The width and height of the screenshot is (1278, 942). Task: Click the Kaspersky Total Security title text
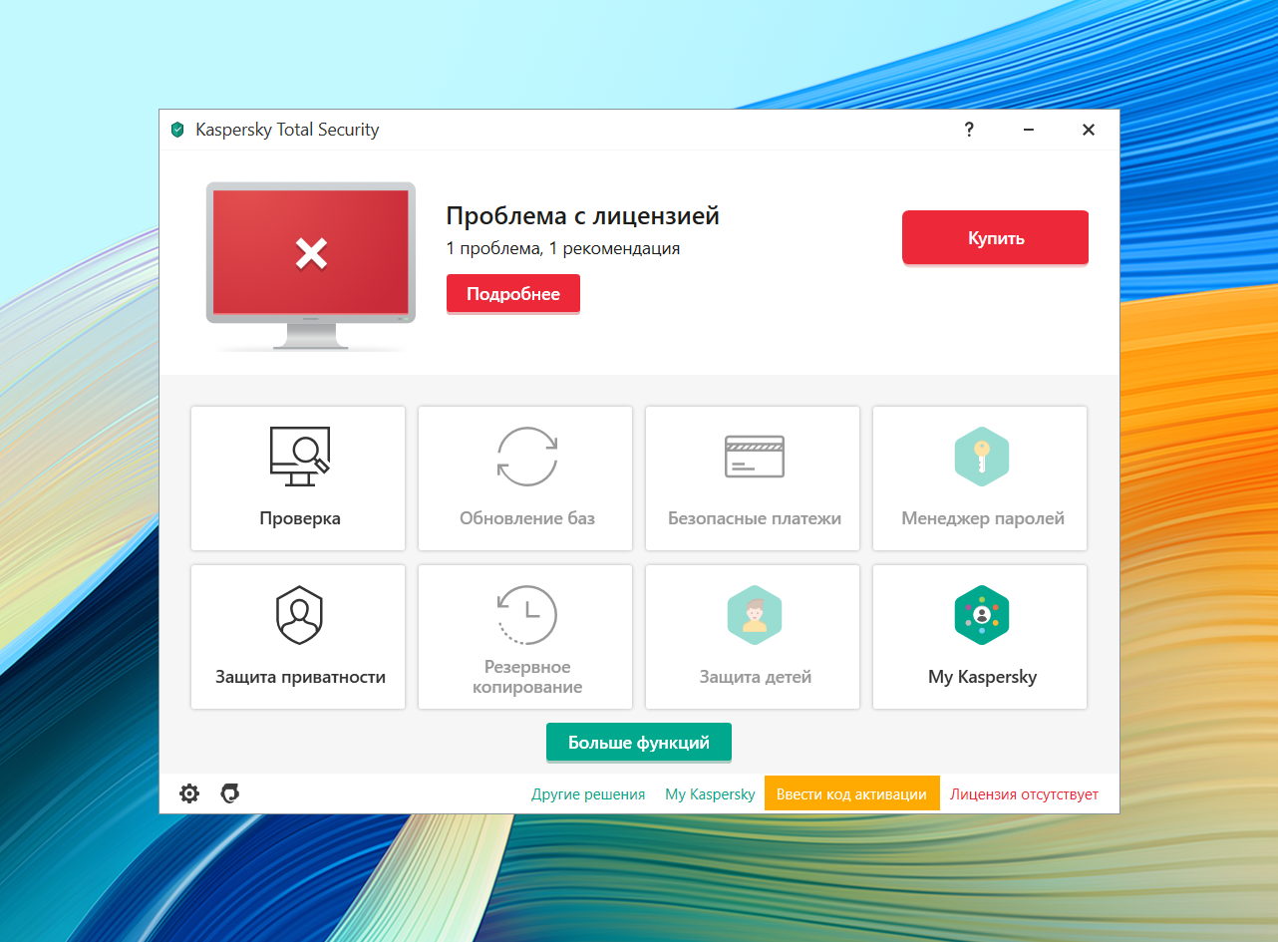coord(287,130)
